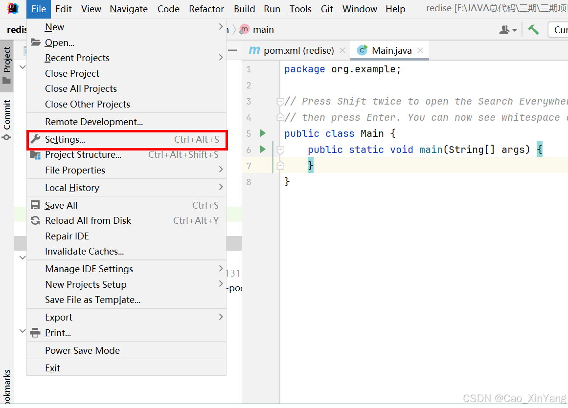Click the wrench icon next to Settings
568x408 pixels.
point(35,139)
